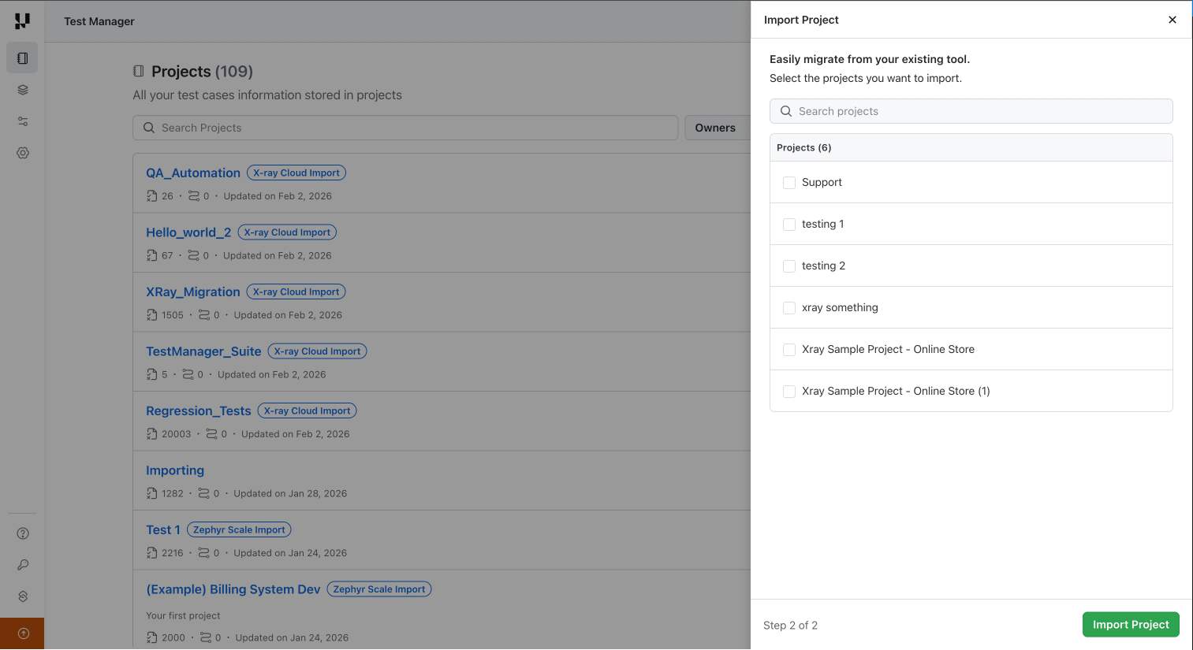Click the Test Manager app logo
Image resolution: width=1193 pixels, height=650 pixels.
point(21,20)
